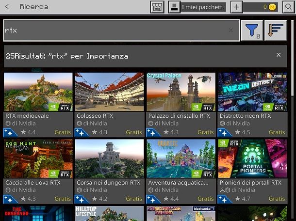Click the 4.5 star rating of Distretto neon
This screenshot has width=296, height=221.
(x=243, y=132)
